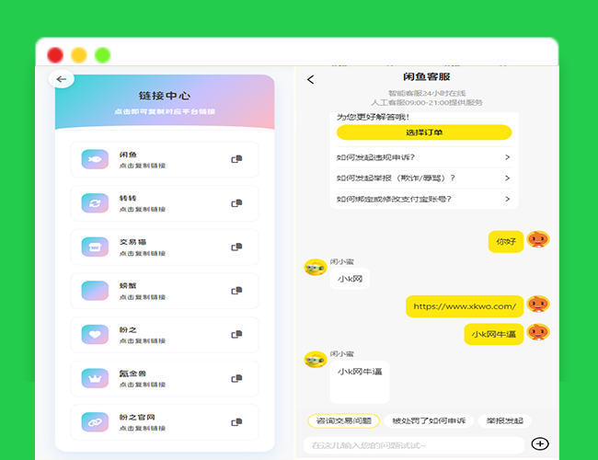Expand 如何绑定或修改支付宝账号 question
Screen dimensions: 598x460
pos(423,199)
